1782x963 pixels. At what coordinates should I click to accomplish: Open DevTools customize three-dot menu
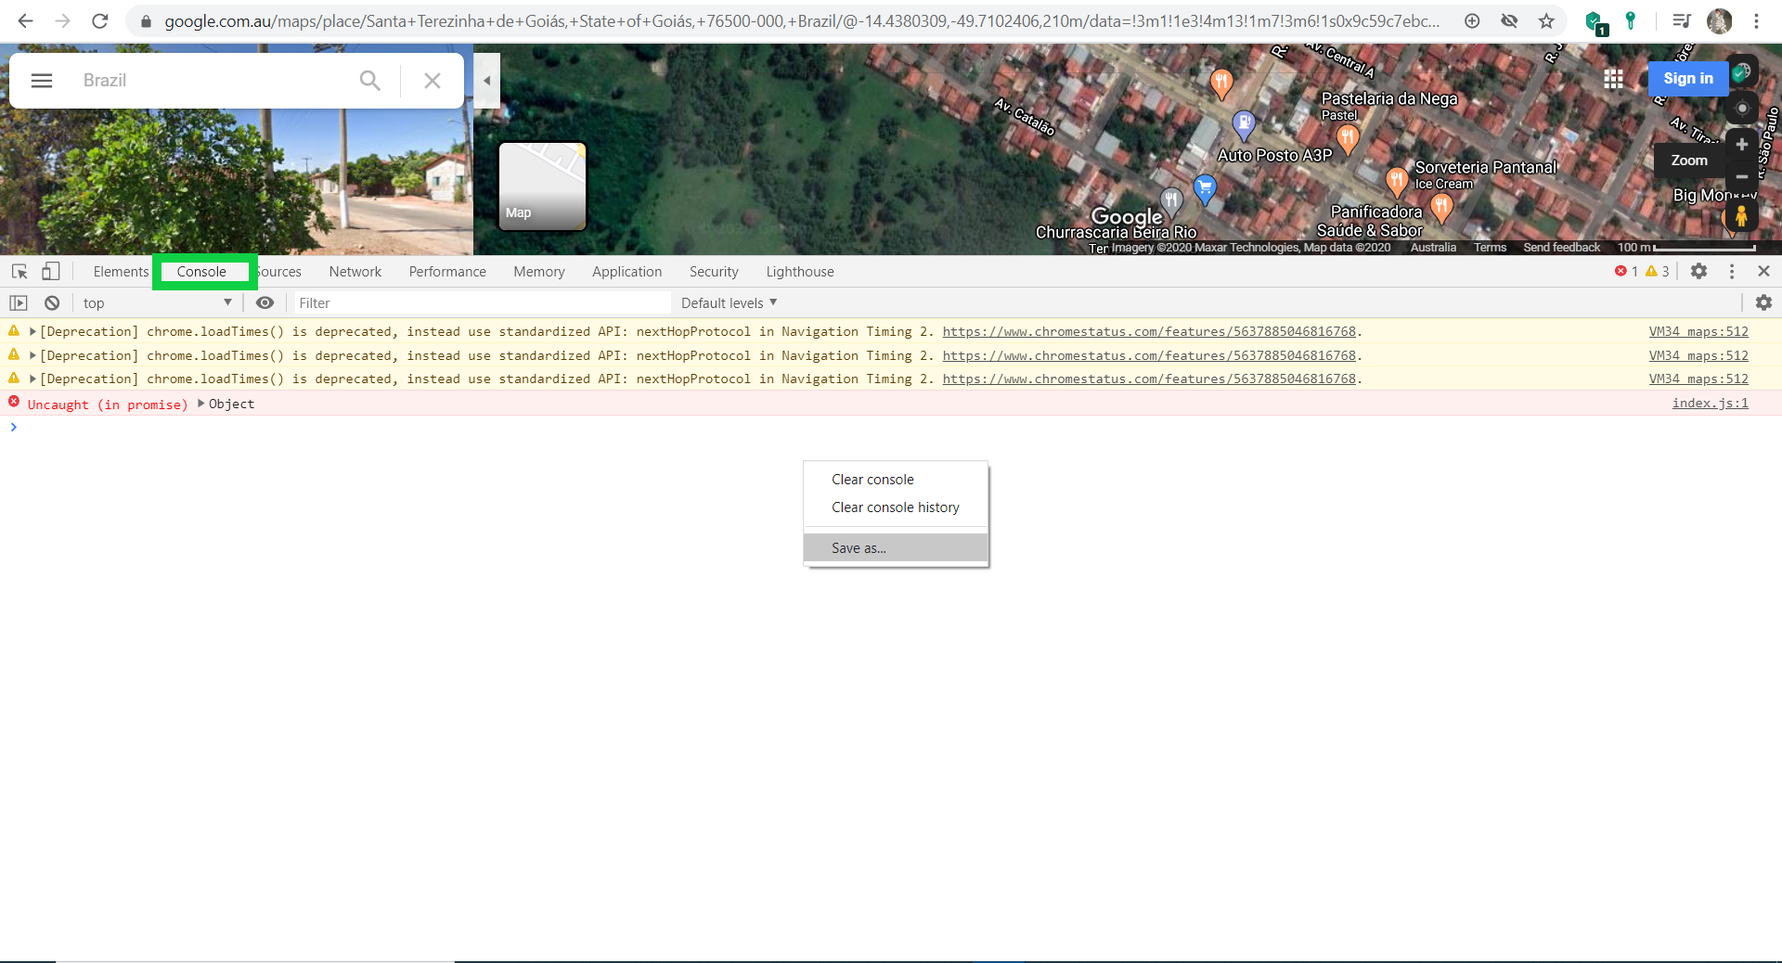point(1732,272)
